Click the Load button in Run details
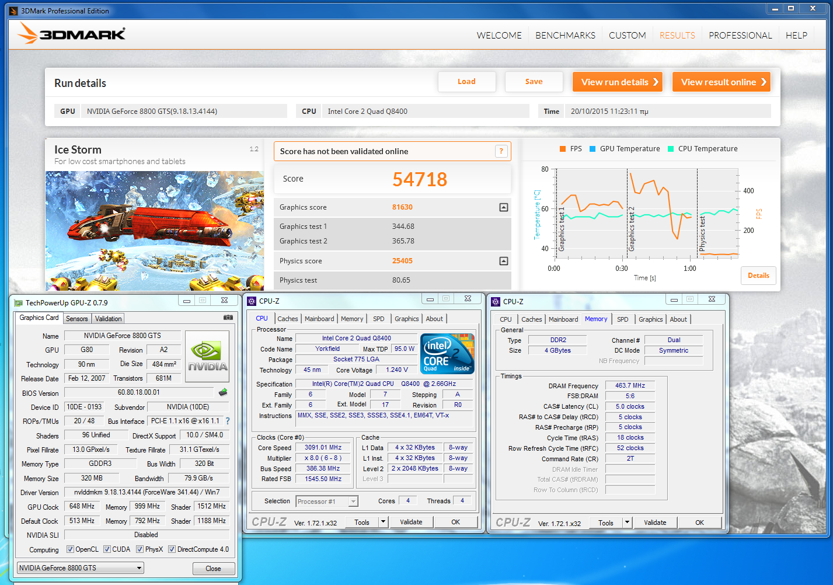Screen dimensions: 833x585 [x=466, y=82]
